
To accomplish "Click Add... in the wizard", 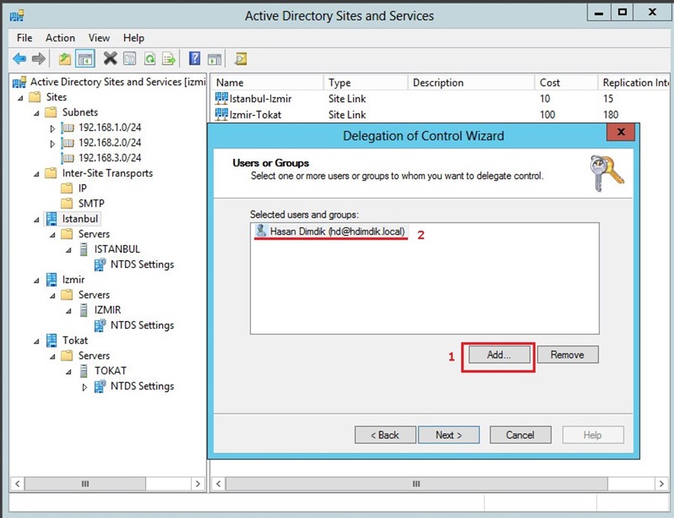I will coord(499,354).
